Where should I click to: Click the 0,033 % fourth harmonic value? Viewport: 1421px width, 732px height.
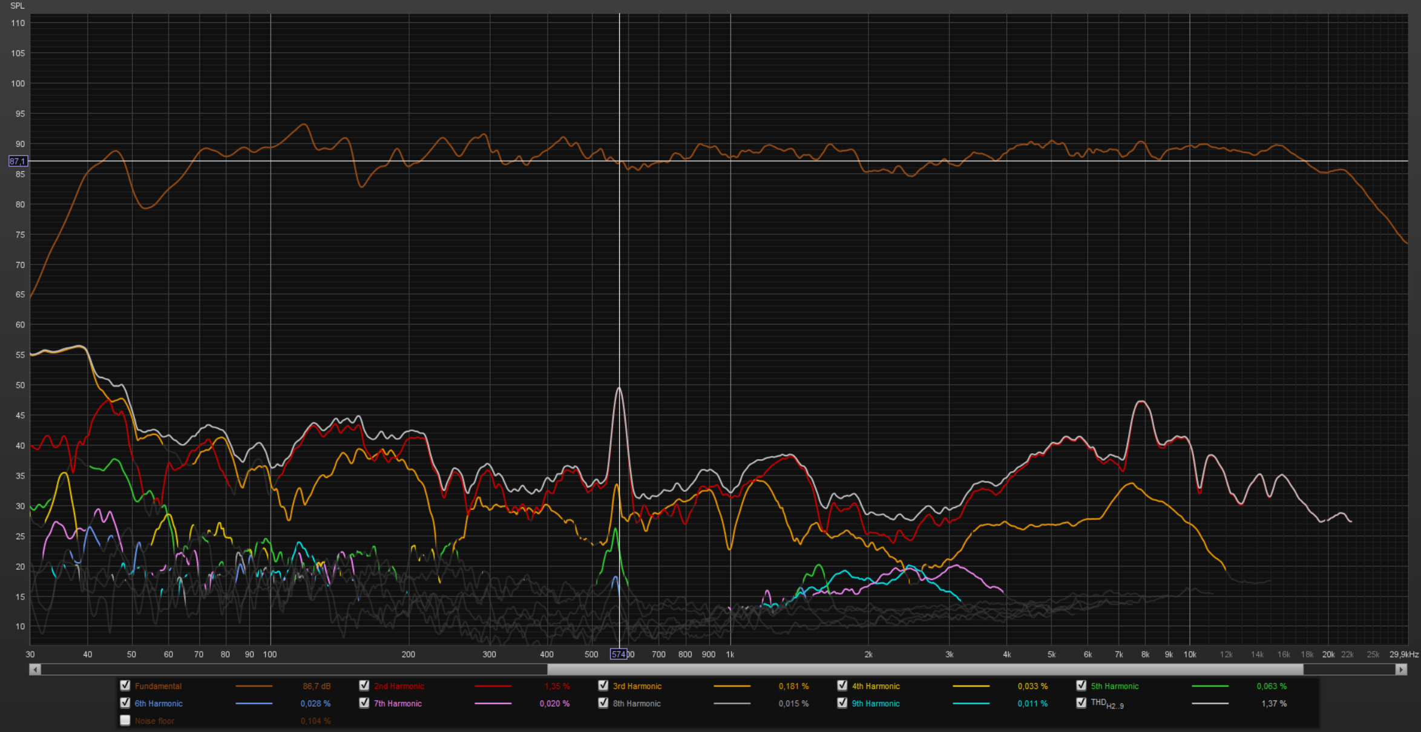pos(1032,686)
